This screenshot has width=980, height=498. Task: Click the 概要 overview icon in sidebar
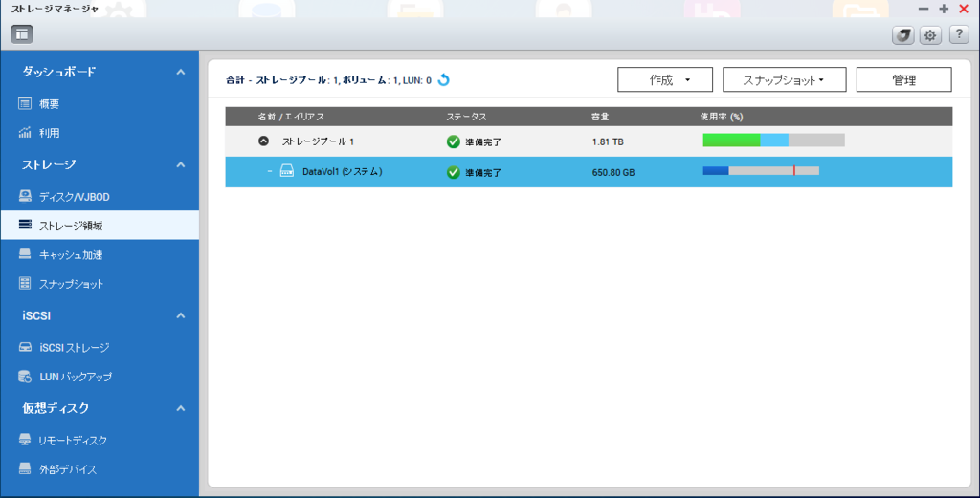[x=25, y=103]
